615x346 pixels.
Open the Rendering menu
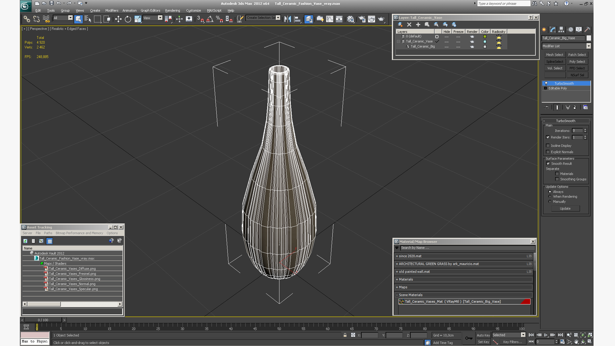pos(172,11)
